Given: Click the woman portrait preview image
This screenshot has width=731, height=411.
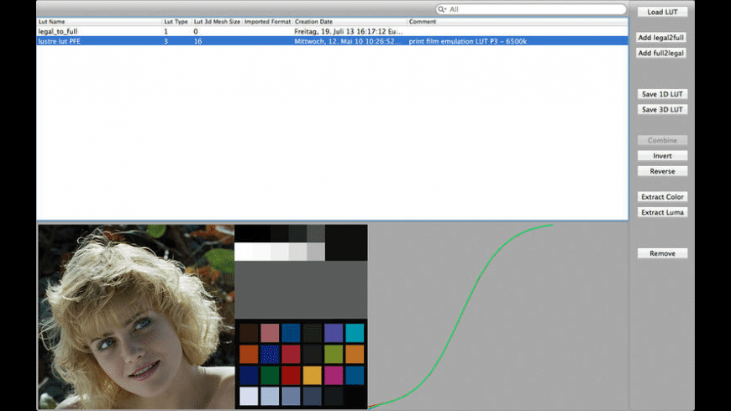Looking at the screenshot, I should (x=136, y=316).
